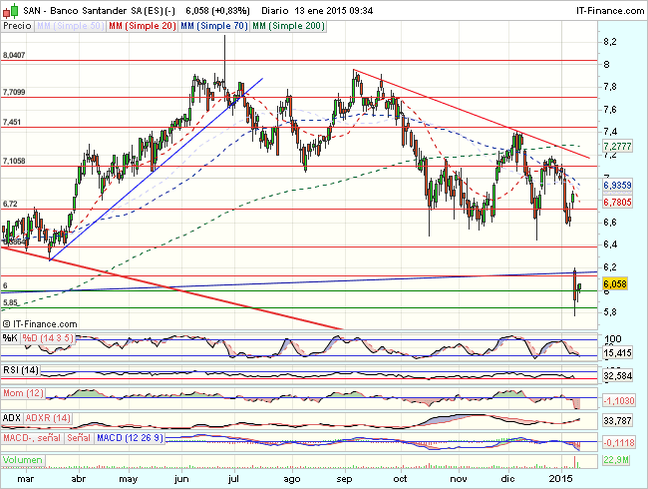
Task: Click the '2015' year marker on time axis
Action: [561, 479]
